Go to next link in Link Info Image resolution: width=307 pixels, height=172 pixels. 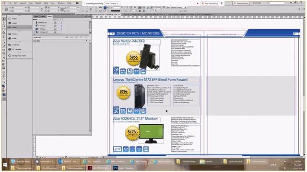[x=90, y=41]
